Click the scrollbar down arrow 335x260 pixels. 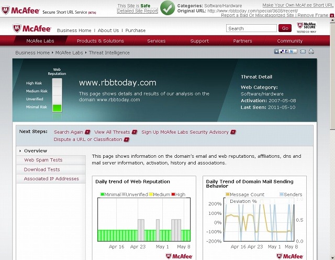pyautogui.click(x=332, y=257)
